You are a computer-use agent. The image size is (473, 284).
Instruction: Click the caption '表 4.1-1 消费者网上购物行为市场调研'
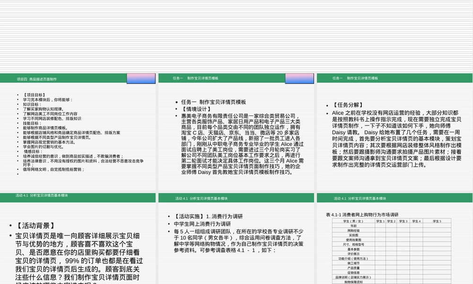[x=362, y=214]
